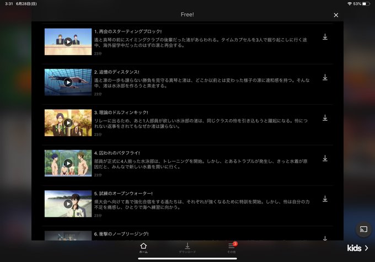The width and height of the screenshot is (375, 262).
Task: Click the episode 1 synopsis text
Action: [x=200, y=42]
